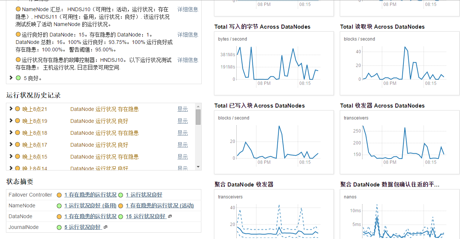Click history list scrollbar down arrow

[198, 167]
